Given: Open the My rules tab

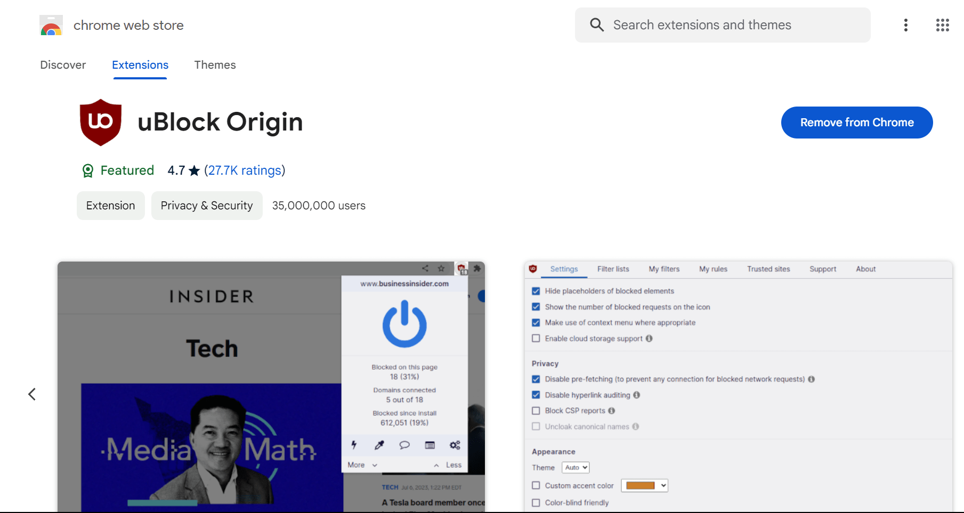Looking at the screenshot, I should click(714, 269).
